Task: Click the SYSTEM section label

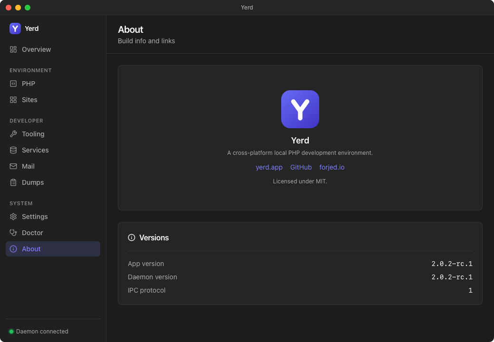Action: [x=21, y=203]
